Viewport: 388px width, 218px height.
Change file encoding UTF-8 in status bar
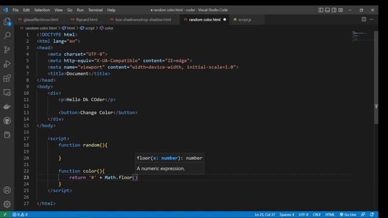(303, 214)
